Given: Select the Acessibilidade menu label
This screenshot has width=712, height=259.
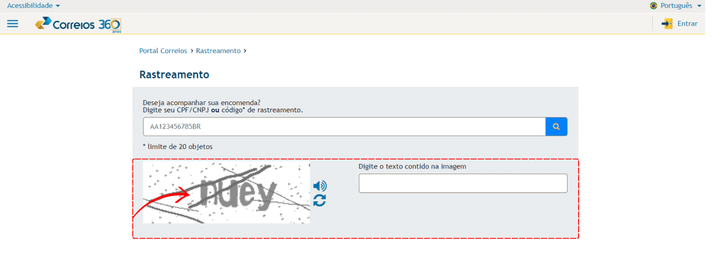Looking at the screenshot, I should pos(30,6).
